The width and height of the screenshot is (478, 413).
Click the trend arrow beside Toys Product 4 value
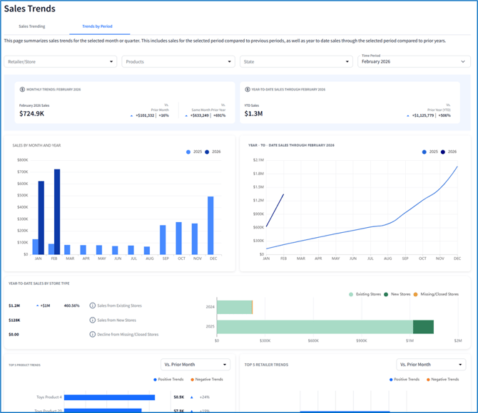point(192,397)
